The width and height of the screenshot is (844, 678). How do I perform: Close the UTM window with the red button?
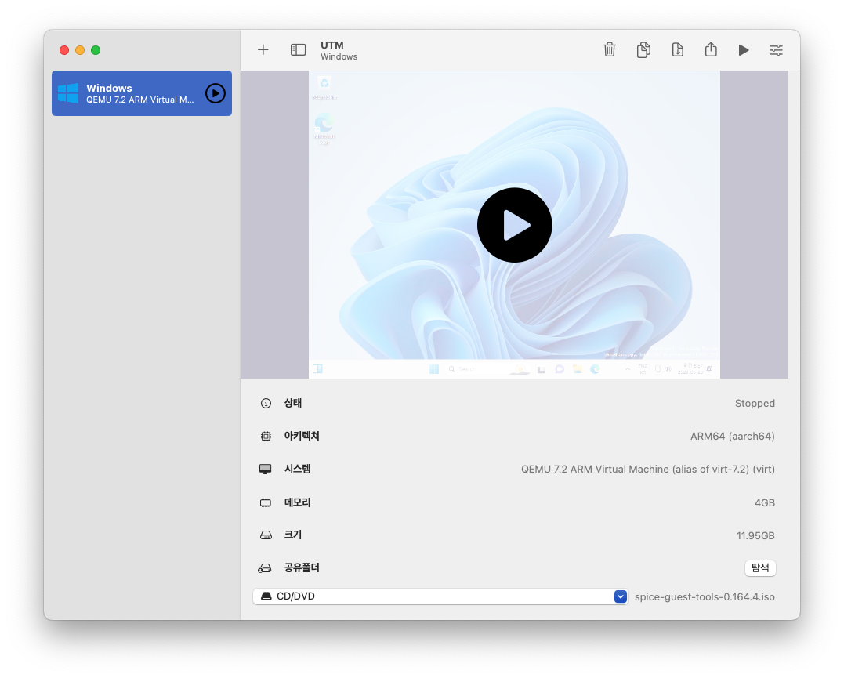pyautogui.click(x=64, y=50)
